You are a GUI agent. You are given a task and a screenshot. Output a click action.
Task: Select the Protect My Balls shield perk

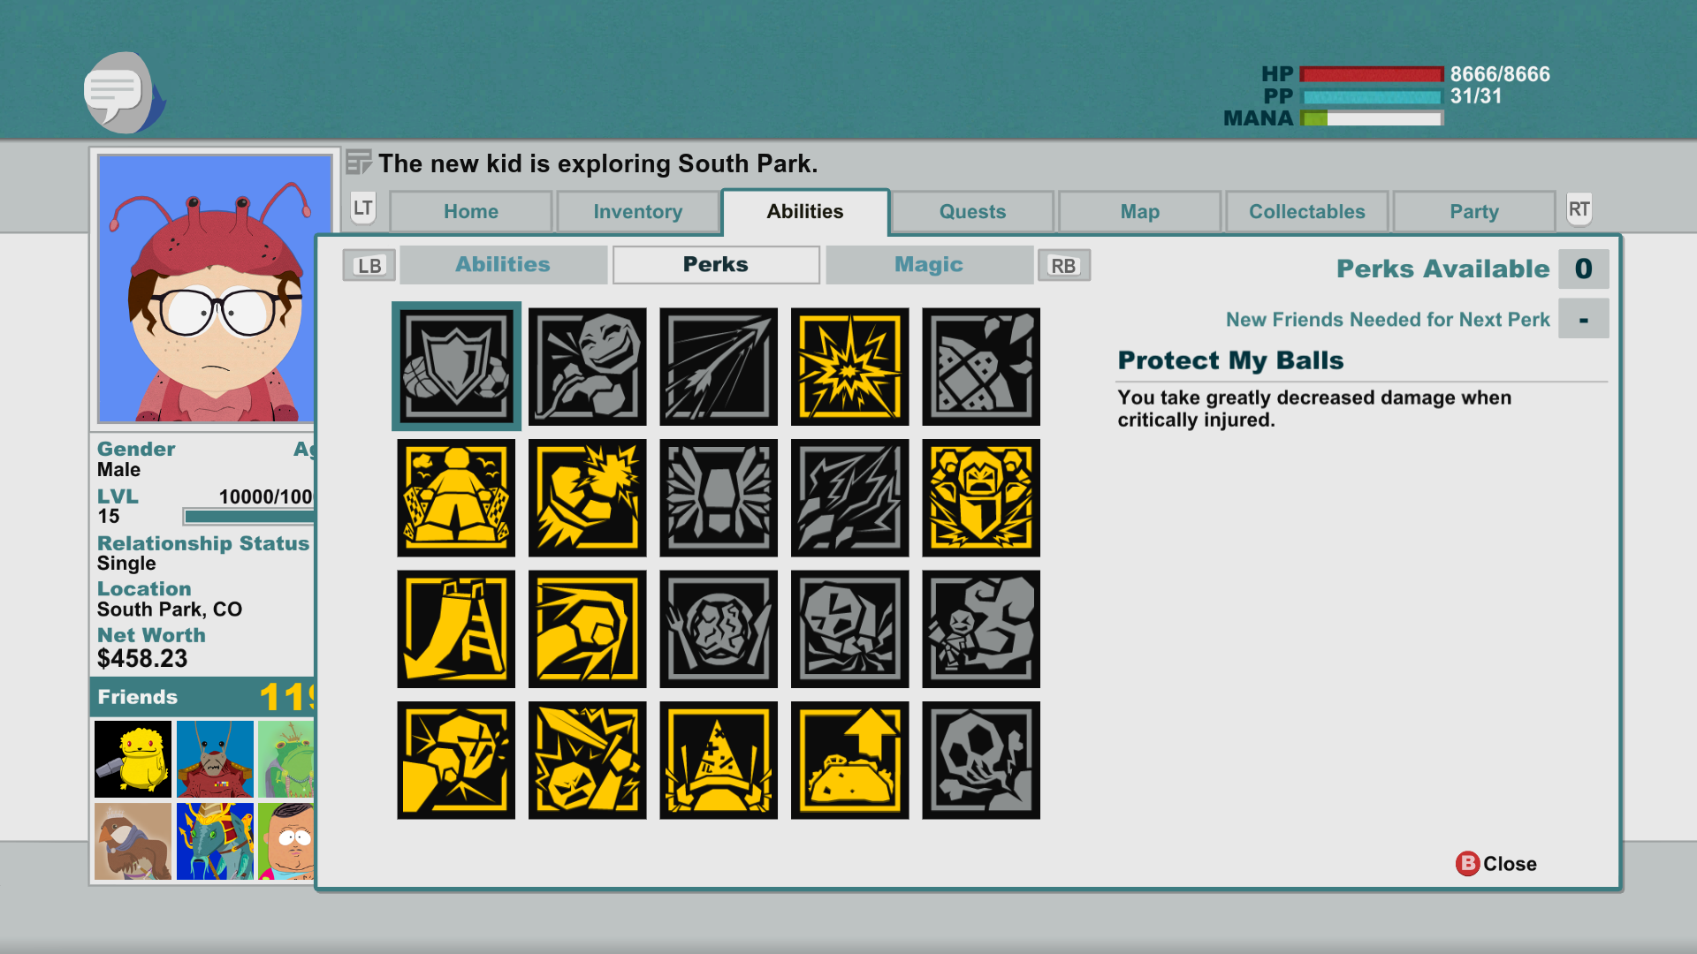[456, 367]
